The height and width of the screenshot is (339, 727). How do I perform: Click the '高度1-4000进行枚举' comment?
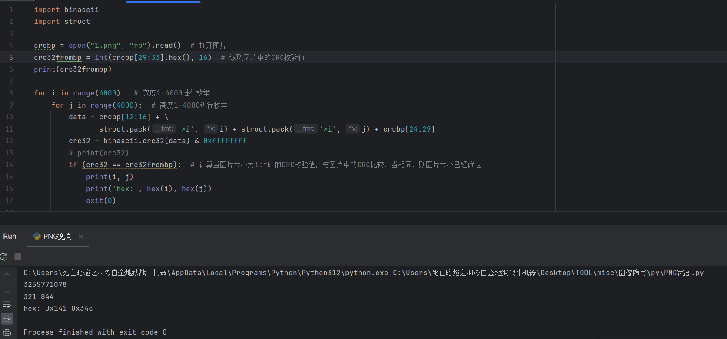coord(193,105)
